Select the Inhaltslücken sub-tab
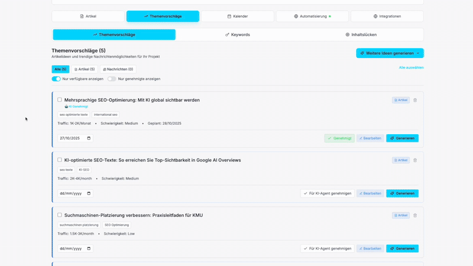This screenshot has height=266, width=473. click(361, 35)
